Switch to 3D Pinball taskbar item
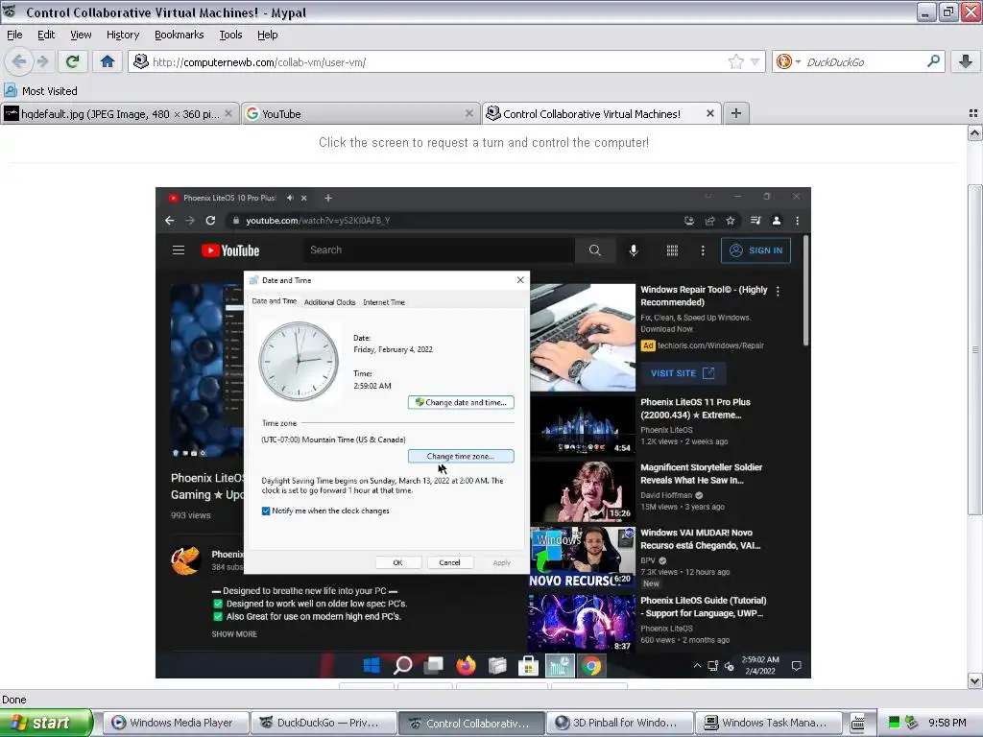This screenshot has height=737, width=983. coord(620,723)
